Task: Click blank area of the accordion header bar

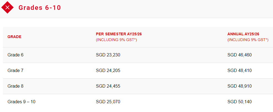Action: click(165, 8)
